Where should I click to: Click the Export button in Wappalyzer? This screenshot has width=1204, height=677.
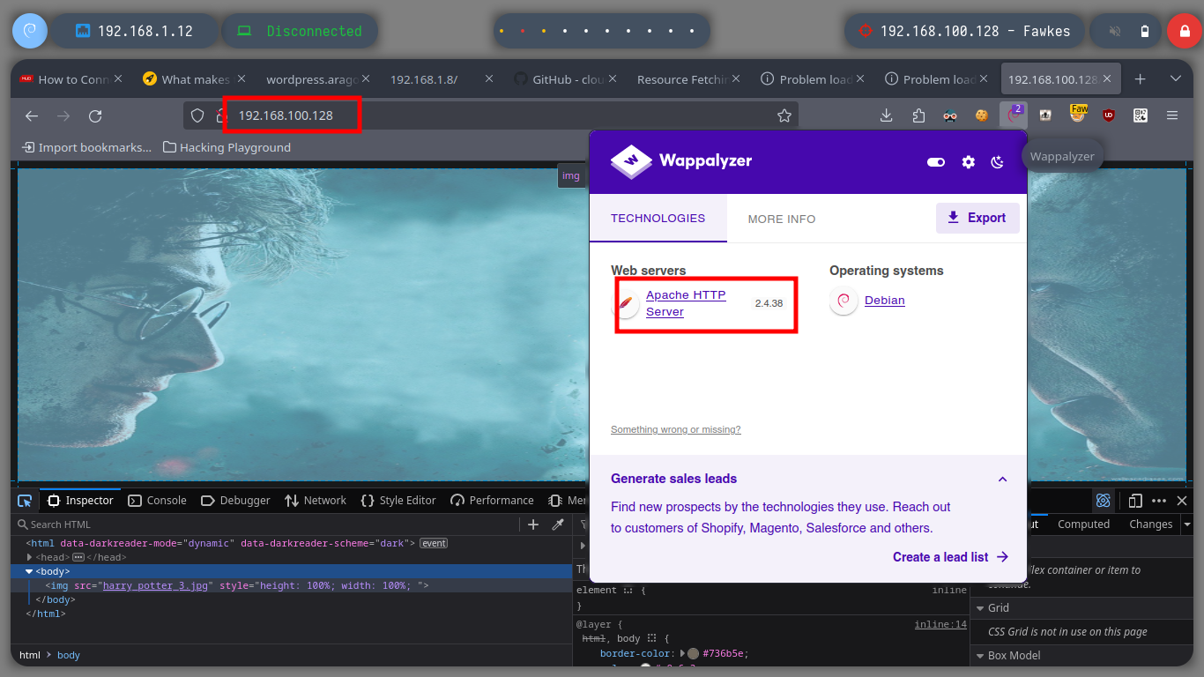click(x=977, y=218)
